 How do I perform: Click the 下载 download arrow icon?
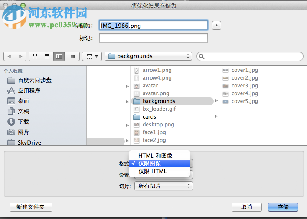[x=11, y=122]
